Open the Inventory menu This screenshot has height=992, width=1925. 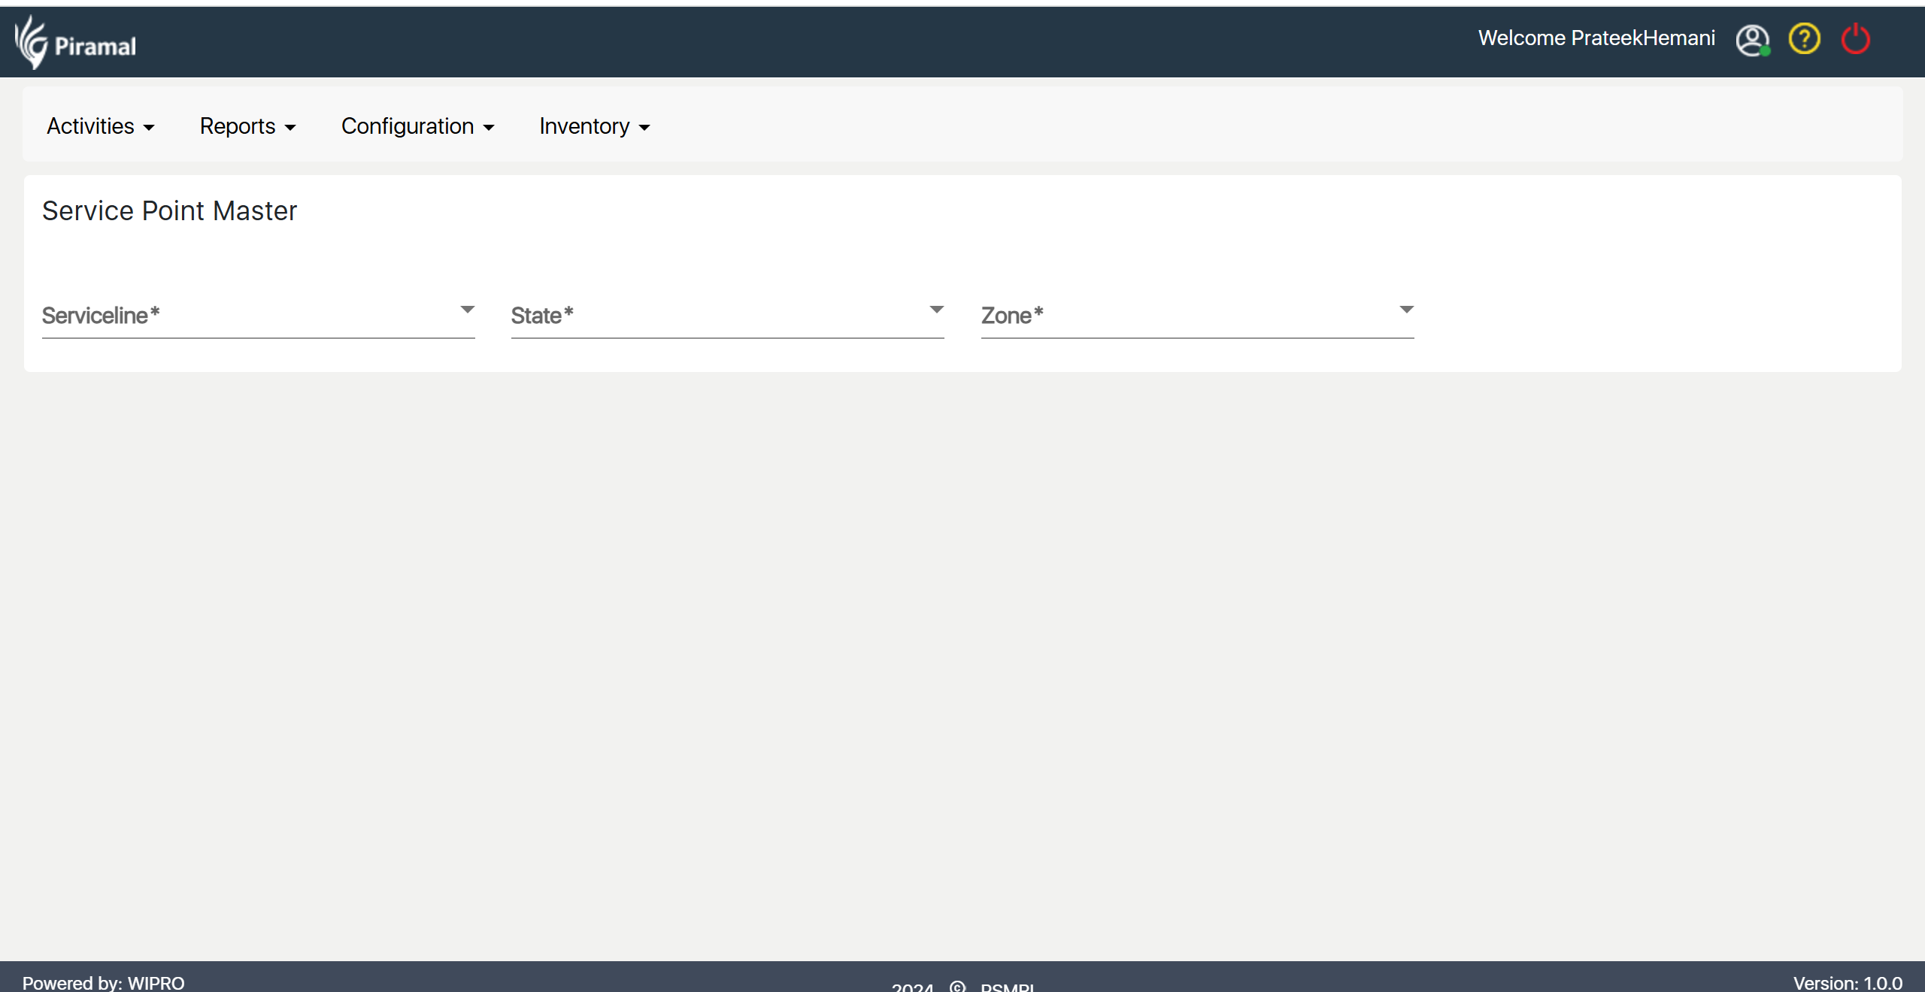pos(594,126)
